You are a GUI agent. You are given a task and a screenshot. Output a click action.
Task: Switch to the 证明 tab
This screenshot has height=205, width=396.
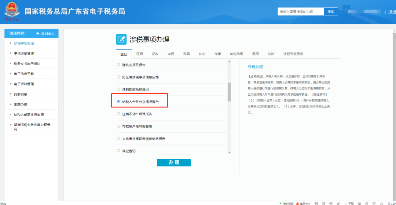point(140,54)
